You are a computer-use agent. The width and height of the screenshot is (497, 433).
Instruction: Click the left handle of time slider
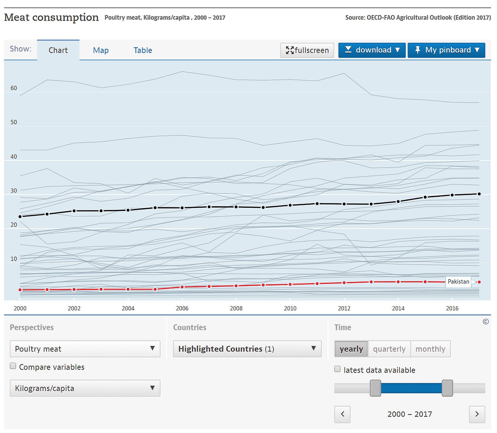[x=375, y=388]
